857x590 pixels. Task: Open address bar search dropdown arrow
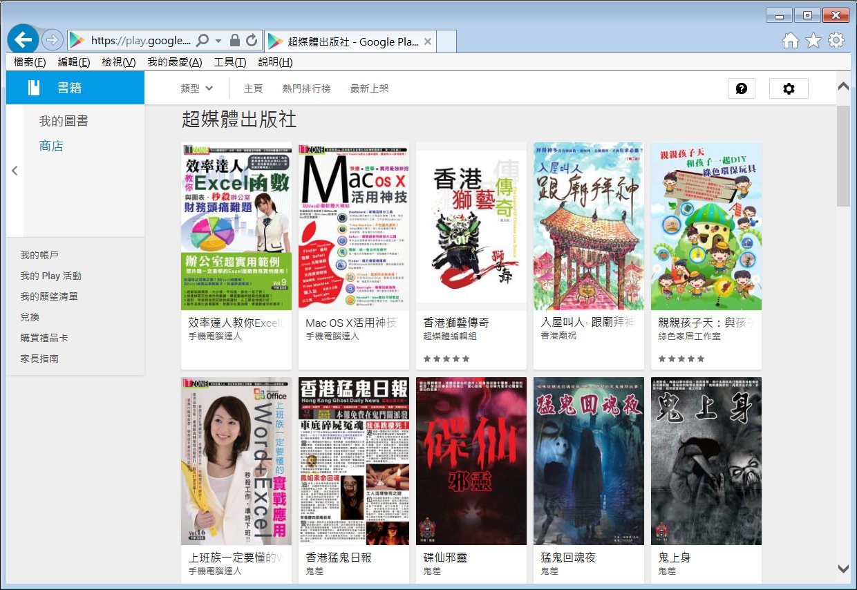point(218,41)
